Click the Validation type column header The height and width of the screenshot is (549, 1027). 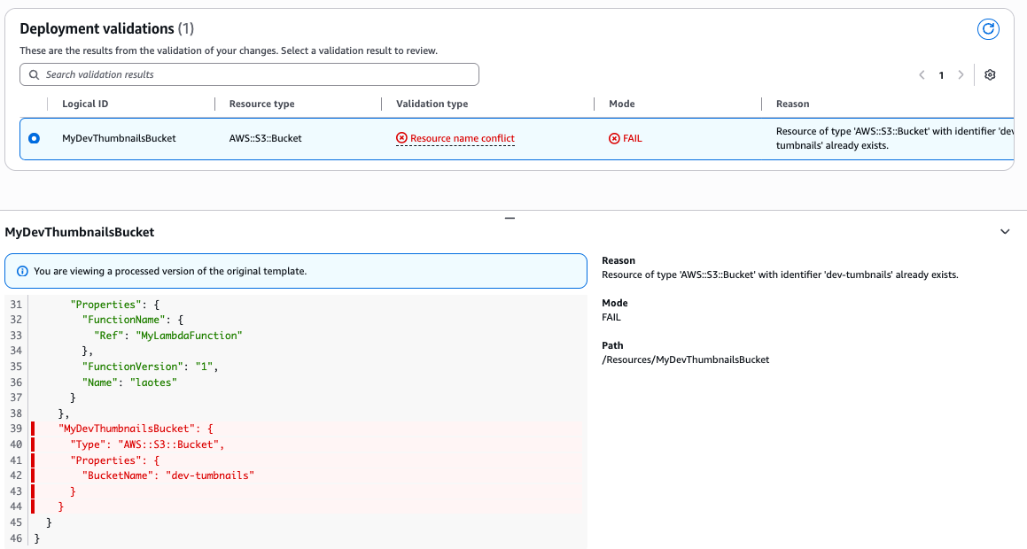click(x=432, y=104)
